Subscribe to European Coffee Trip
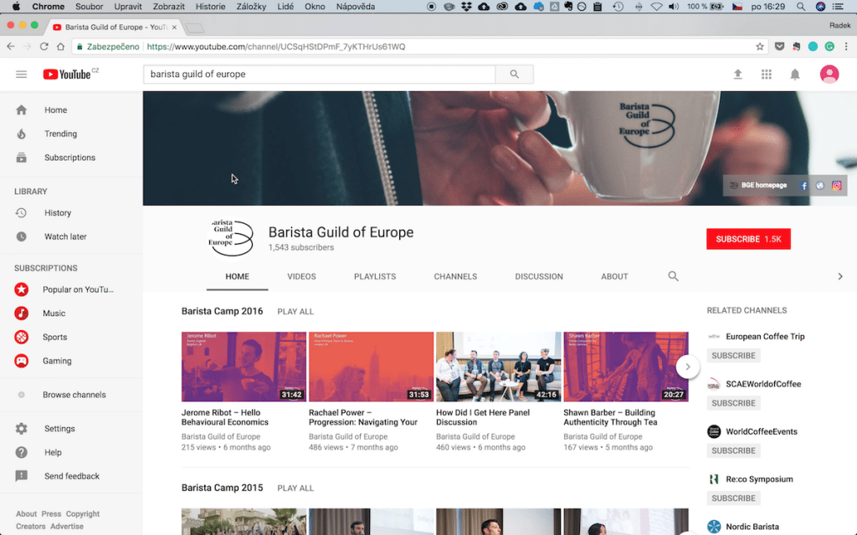Screen dimensions: 857x535 tap(733, 356)
